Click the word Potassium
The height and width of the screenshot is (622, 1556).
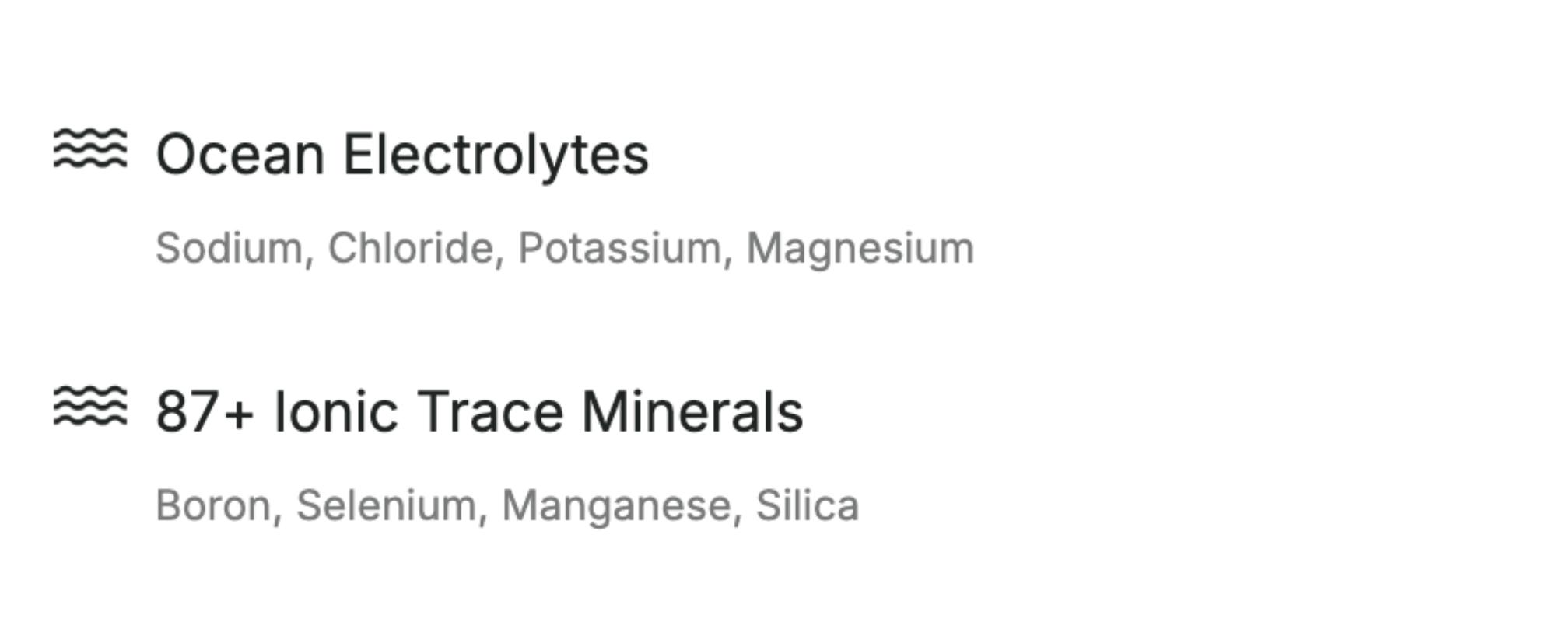coord(620,248)
